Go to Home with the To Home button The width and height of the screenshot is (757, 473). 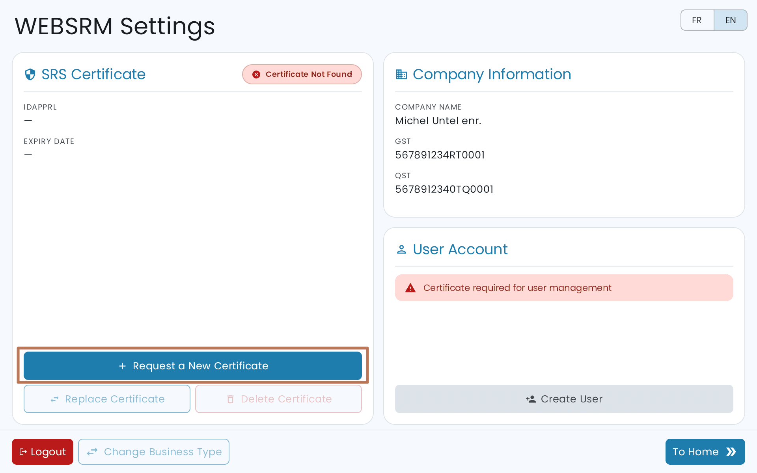(705, 452)
